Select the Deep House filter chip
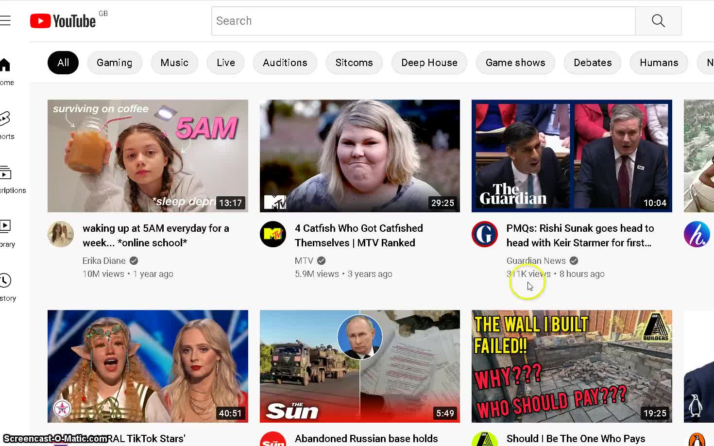The height and width of the screenshot is (446, 714). pos(429,63)
